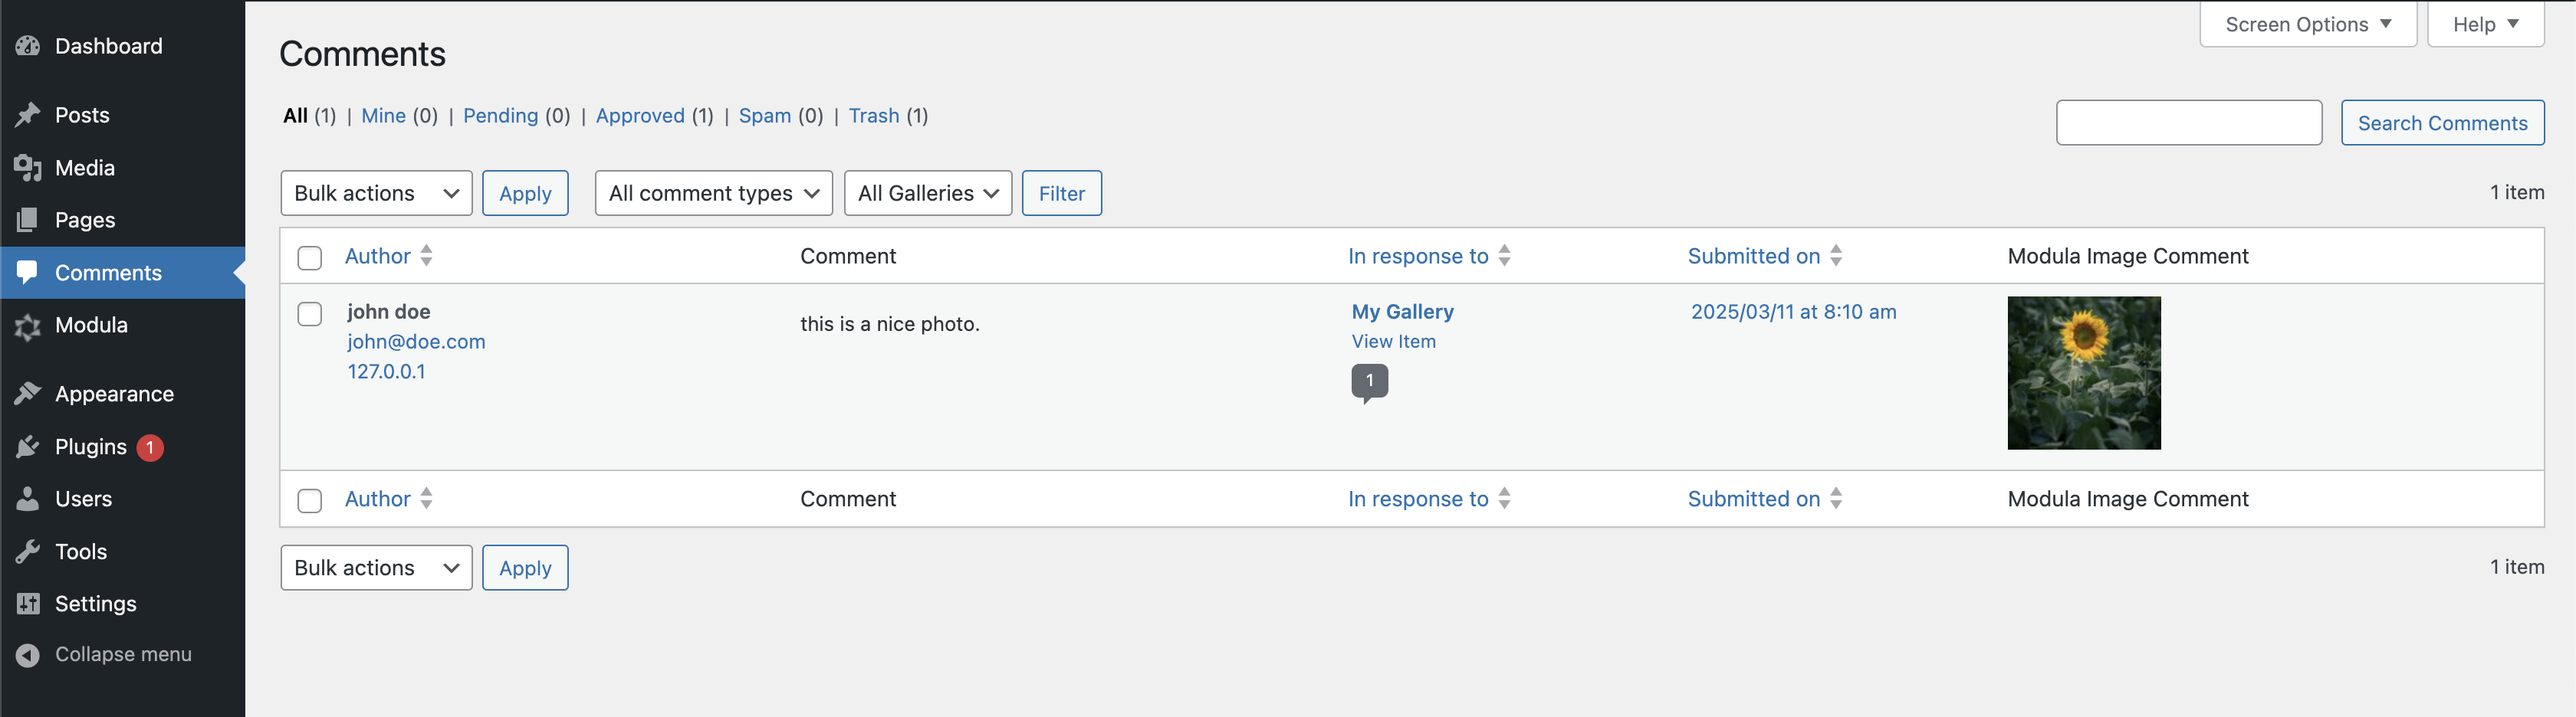Screen dimensions: 2576x717
Task: Check the select-all box in the bottom row
Action: pyautogui.click(x=310, y=500)
